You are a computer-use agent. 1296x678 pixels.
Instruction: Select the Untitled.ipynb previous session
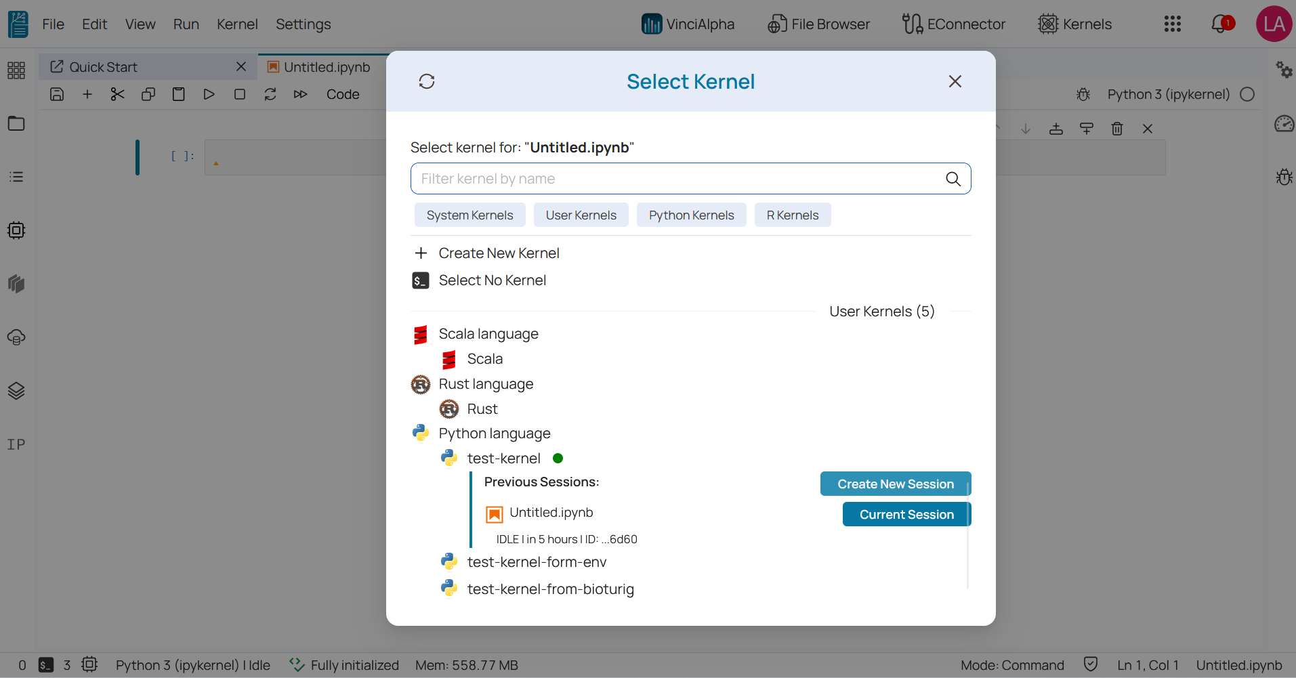[551, 513]
